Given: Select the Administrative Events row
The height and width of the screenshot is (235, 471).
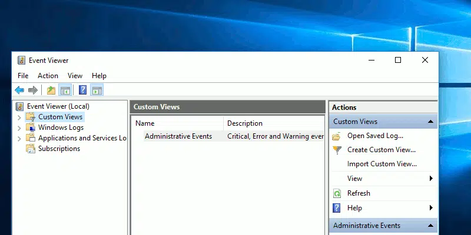Looking at the screenshot, I should click(x=178, y=136).
